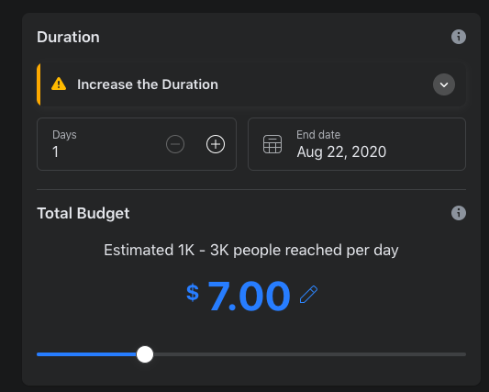Click the Duration section heading
The image size is (489, 392).
click(68, 37)
